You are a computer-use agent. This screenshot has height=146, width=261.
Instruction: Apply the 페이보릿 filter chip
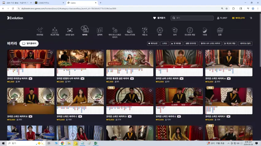[153, 43]
